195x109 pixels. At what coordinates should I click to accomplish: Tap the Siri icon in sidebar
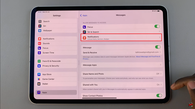(40, 26)
